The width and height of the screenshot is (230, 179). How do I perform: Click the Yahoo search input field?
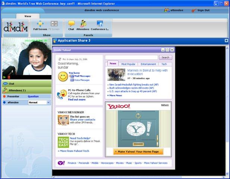click(x=132, y=57)
